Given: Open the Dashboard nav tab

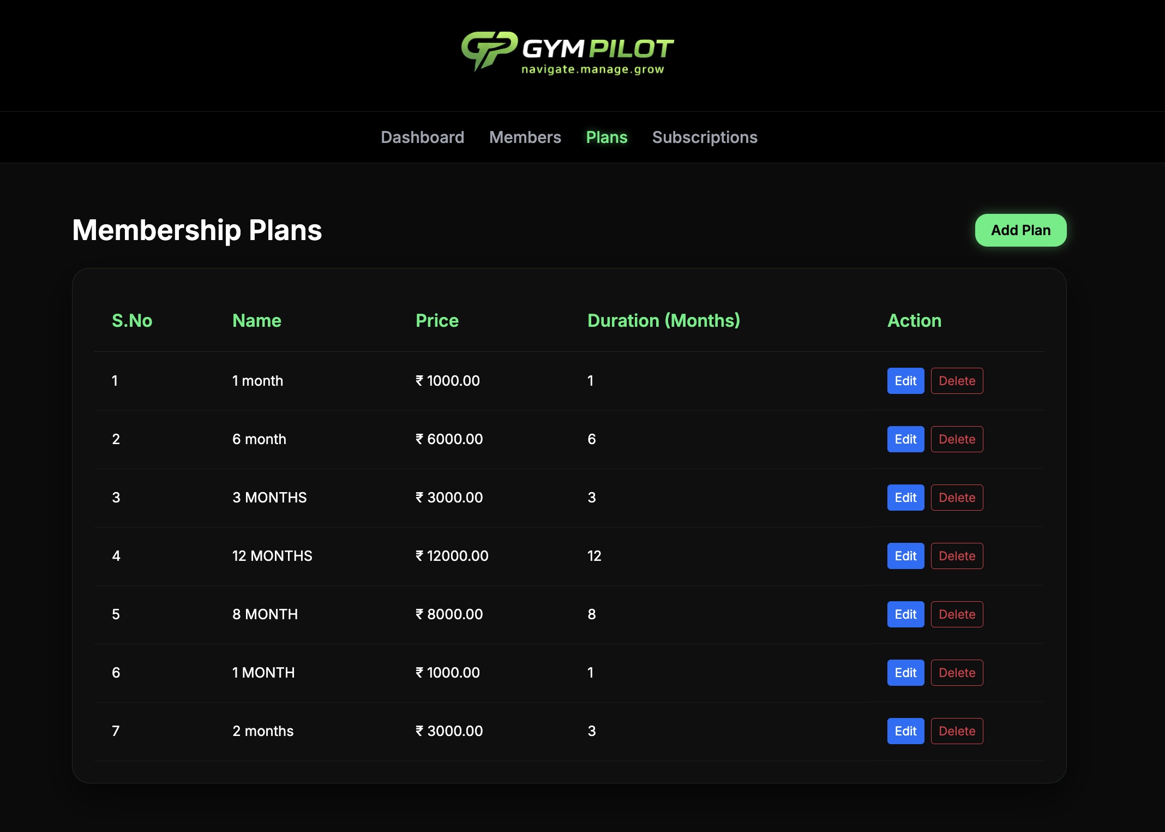Looking at the screenshot, I should pyautogui.click(x=422, y=137).
